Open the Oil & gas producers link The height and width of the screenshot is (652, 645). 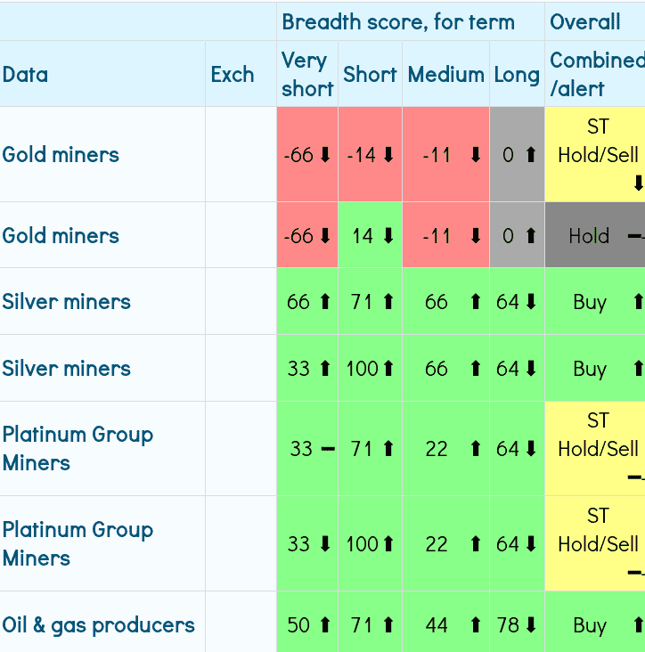[x=98, y=625]
